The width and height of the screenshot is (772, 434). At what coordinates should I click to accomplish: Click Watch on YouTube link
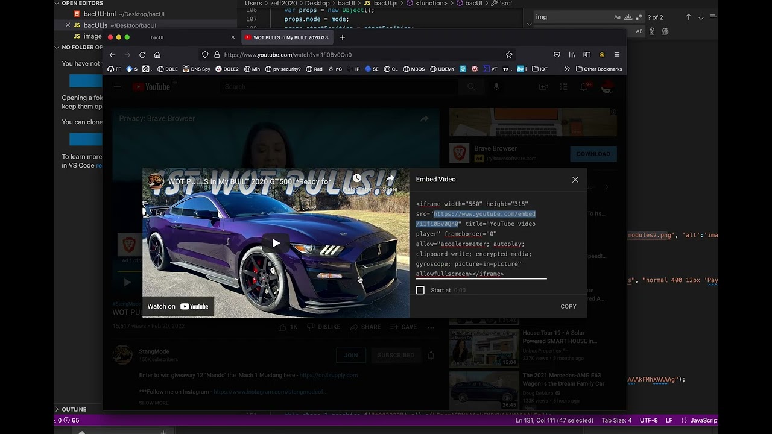(x=178, y=306)
